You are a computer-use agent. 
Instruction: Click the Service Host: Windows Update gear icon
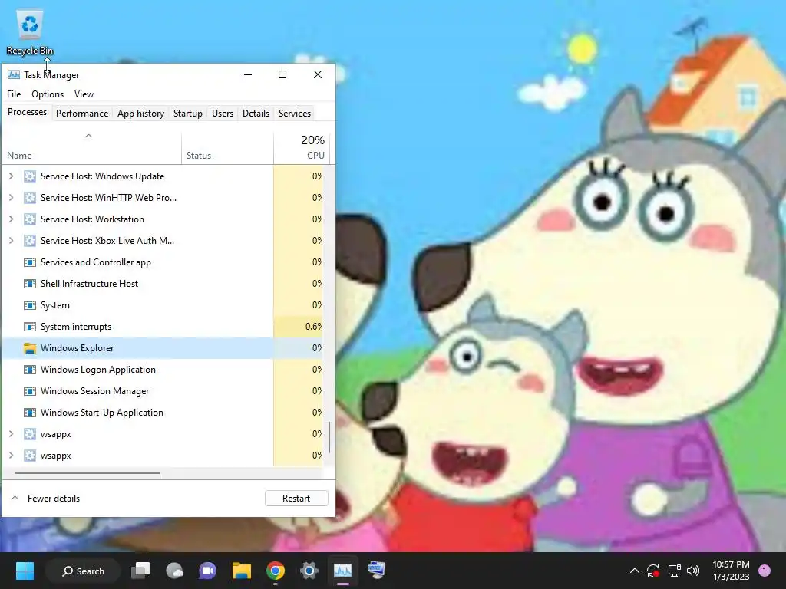pos(30,176)
